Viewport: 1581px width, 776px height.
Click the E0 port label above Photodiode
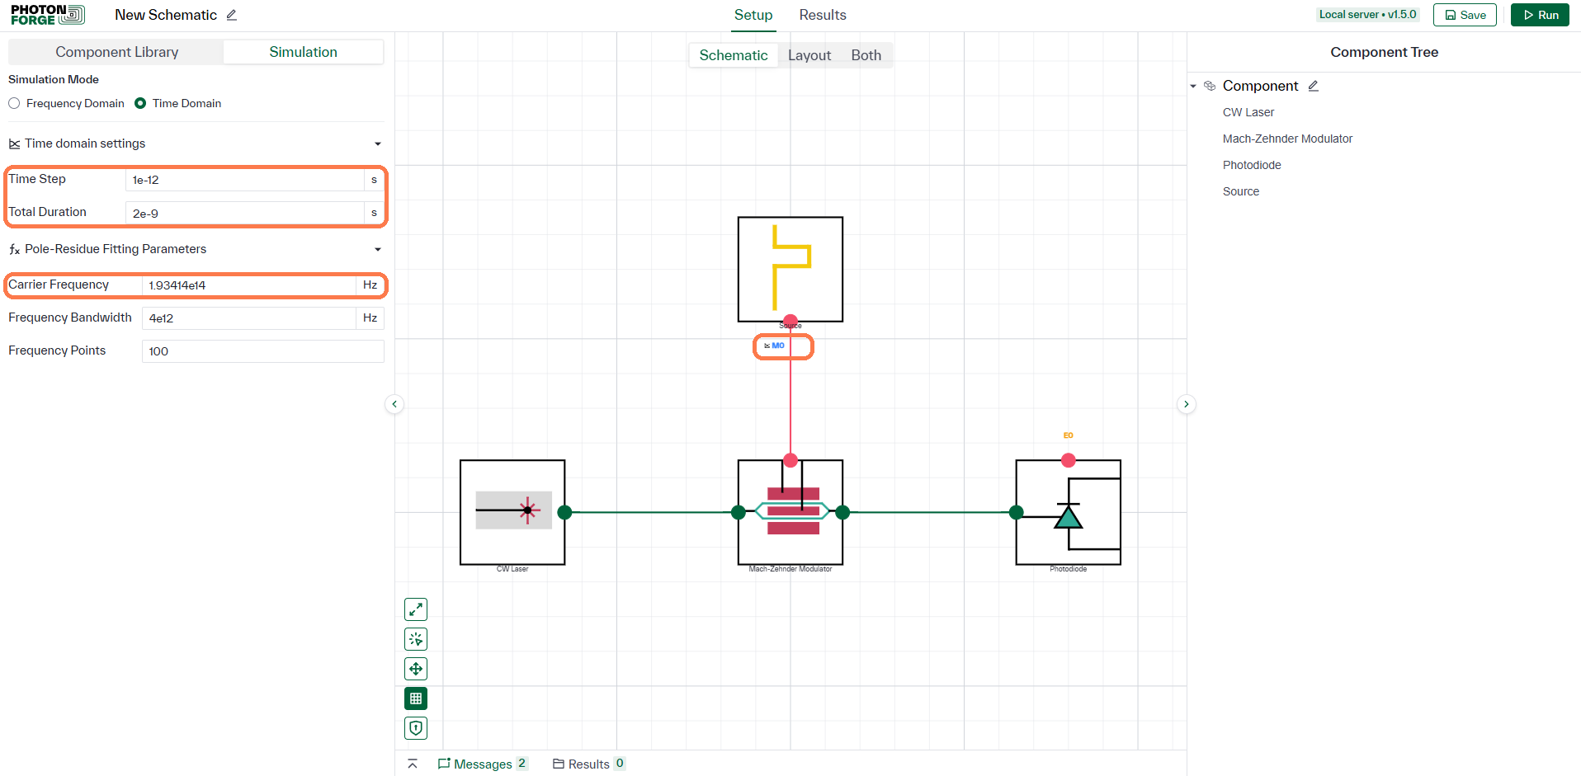(1069, 435)
